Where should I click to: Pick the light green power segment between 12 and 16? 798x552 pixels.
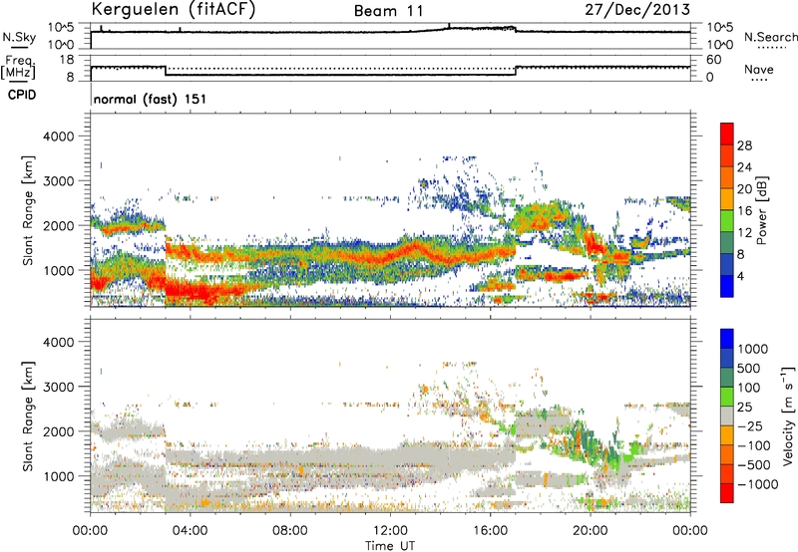tap(727, 221)
